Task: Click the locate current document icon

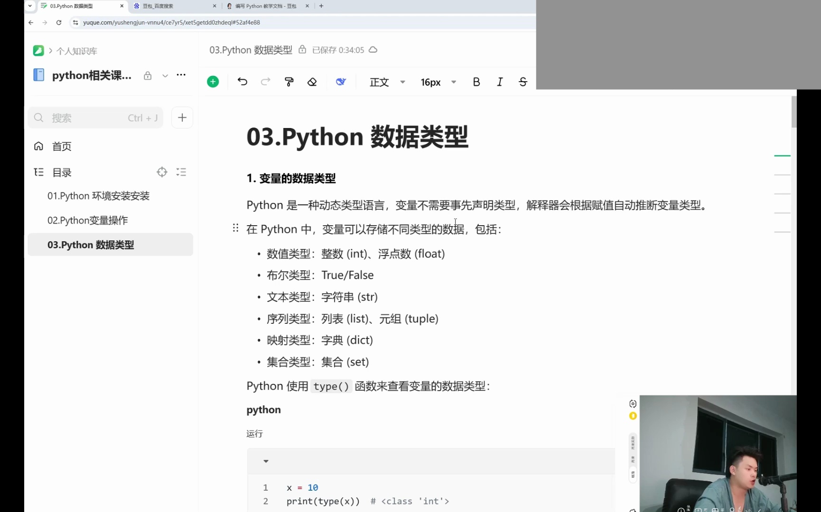Action: click(162, 172)
